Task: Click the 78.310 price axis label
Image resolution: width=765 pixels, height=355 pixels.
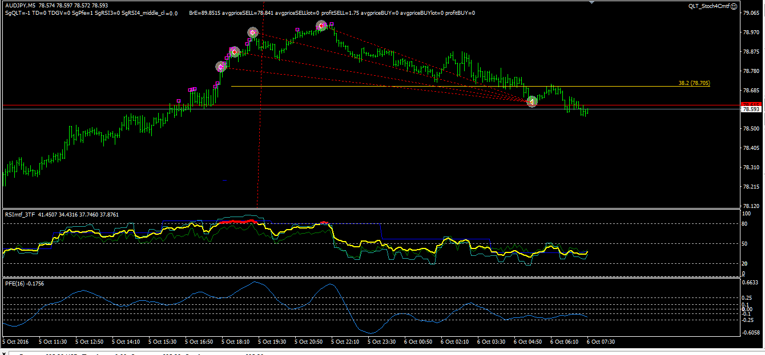Action: [x=751, y=168]
